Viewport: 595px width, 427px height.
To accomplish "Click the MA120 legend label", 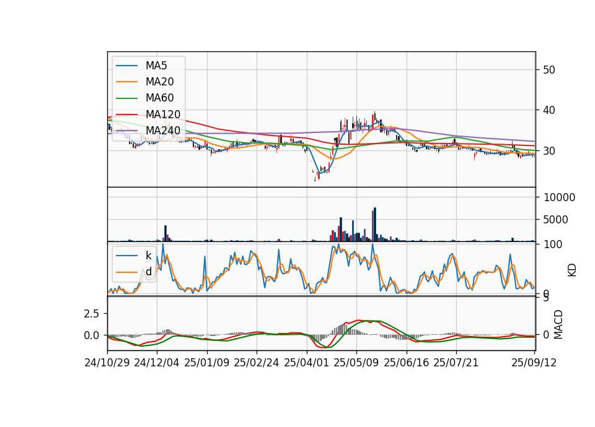I will tap(163, 114).
